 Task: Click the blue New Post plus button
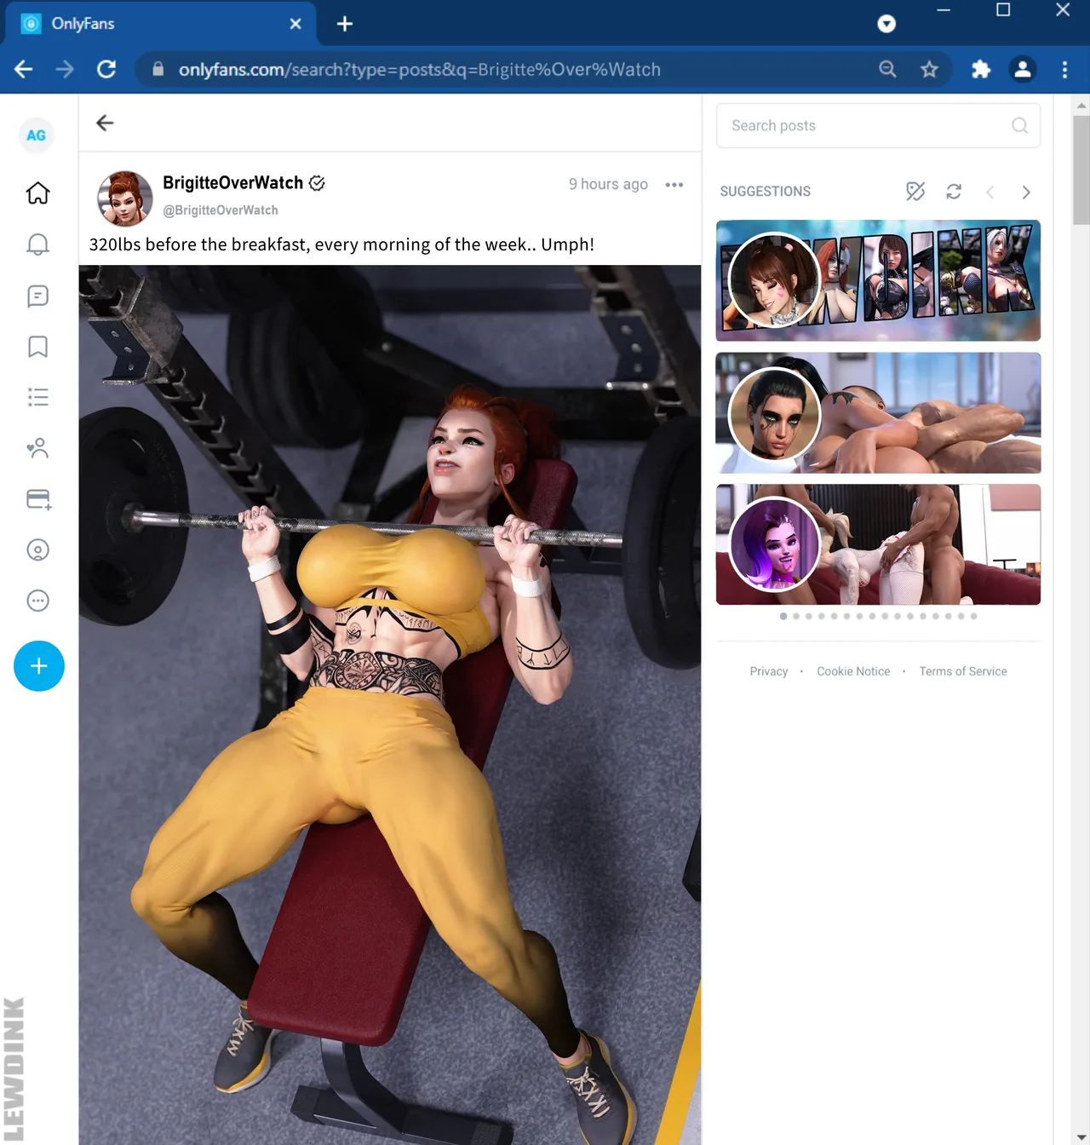click(39, 666)
